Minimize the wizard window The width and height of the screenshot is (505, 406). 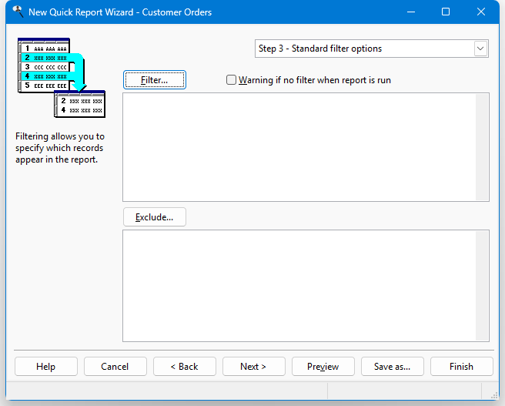[410, 12]
